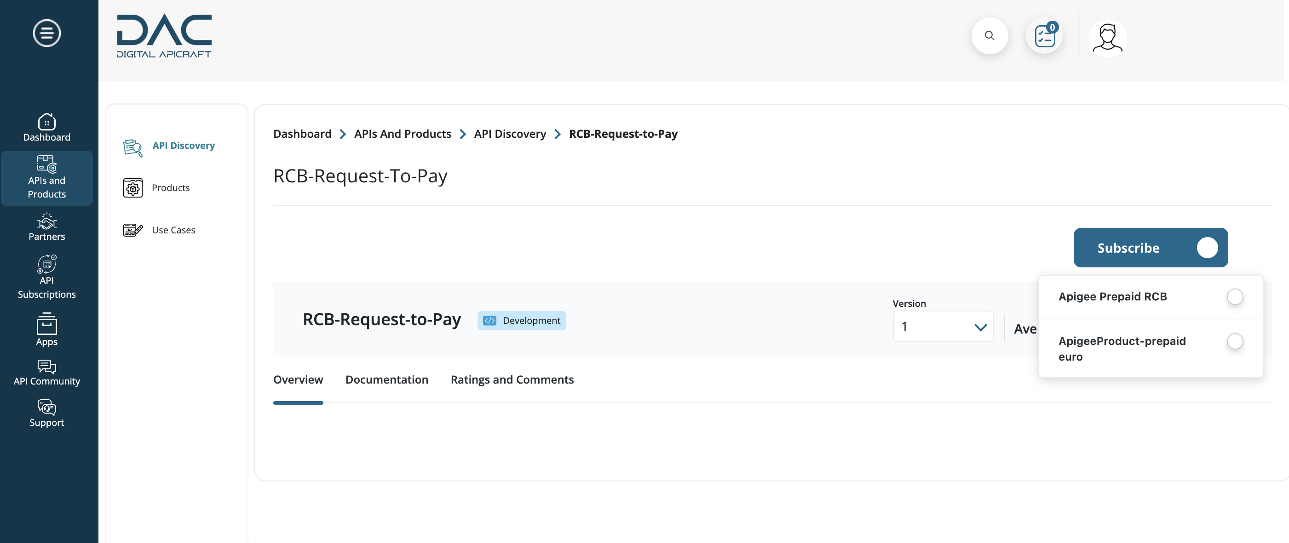Open Apps box sidebar item
The height and width of the screenshot is (543, 1289).
(46, 330)
